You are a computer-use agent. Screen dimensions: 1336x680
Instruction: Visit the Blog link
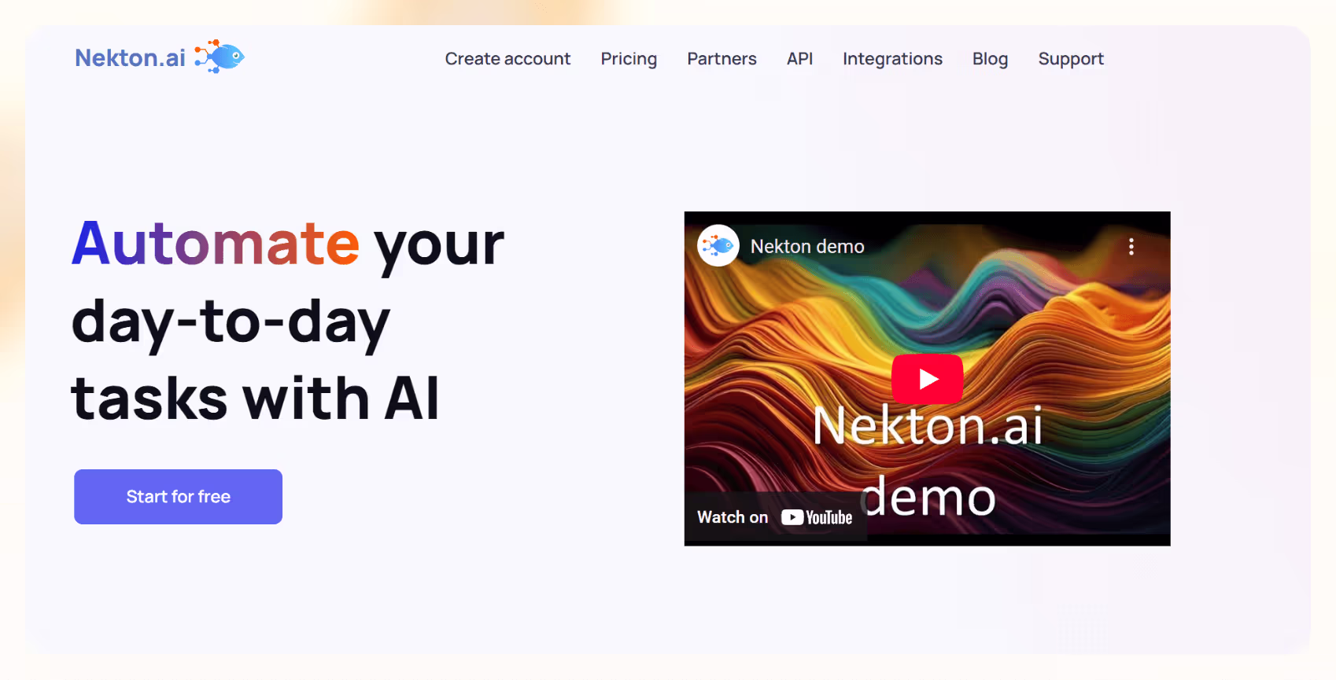pos(990,59)
